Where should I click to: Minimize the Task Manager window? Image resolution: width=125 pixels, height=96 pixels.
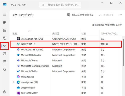tap(102, 3)
